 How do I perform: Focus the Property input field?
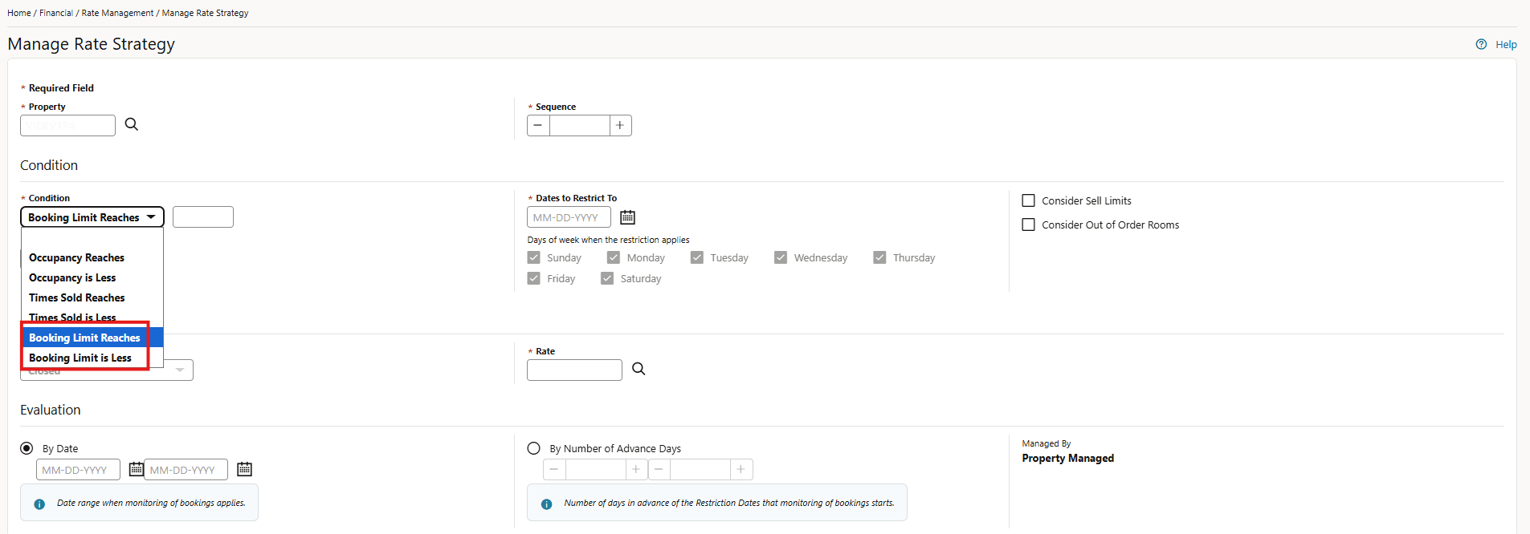tap(67, 125)
